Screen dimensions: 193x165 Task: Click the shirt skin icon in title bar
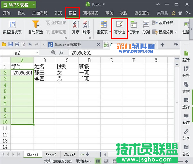click(180, 13)
